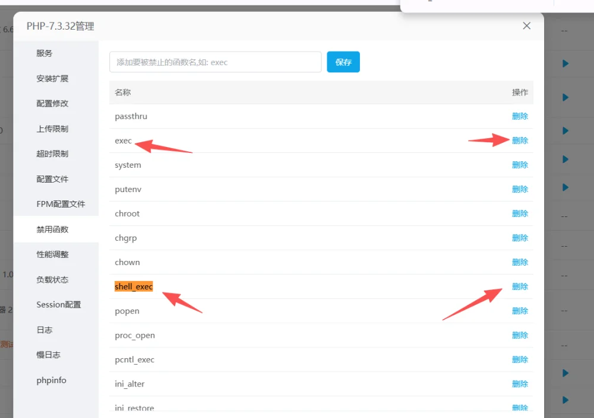Switch to 安装扩展 tab
This screenshot has height=418, width=594.
(52, 79)
